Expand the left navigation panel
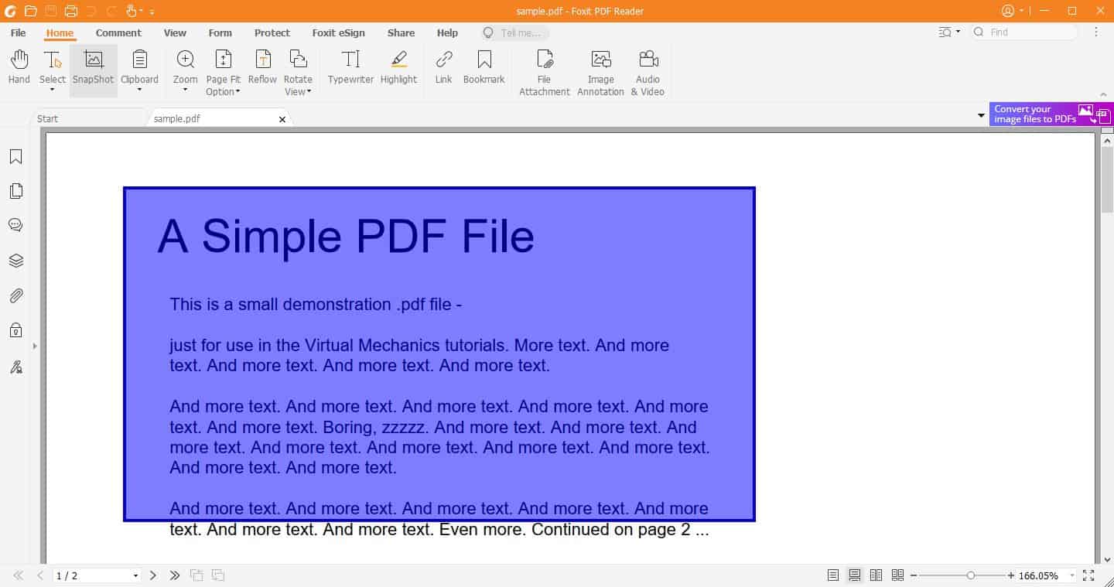The width and height of the screenshot is (1114, 587). [x=35, y=346]
